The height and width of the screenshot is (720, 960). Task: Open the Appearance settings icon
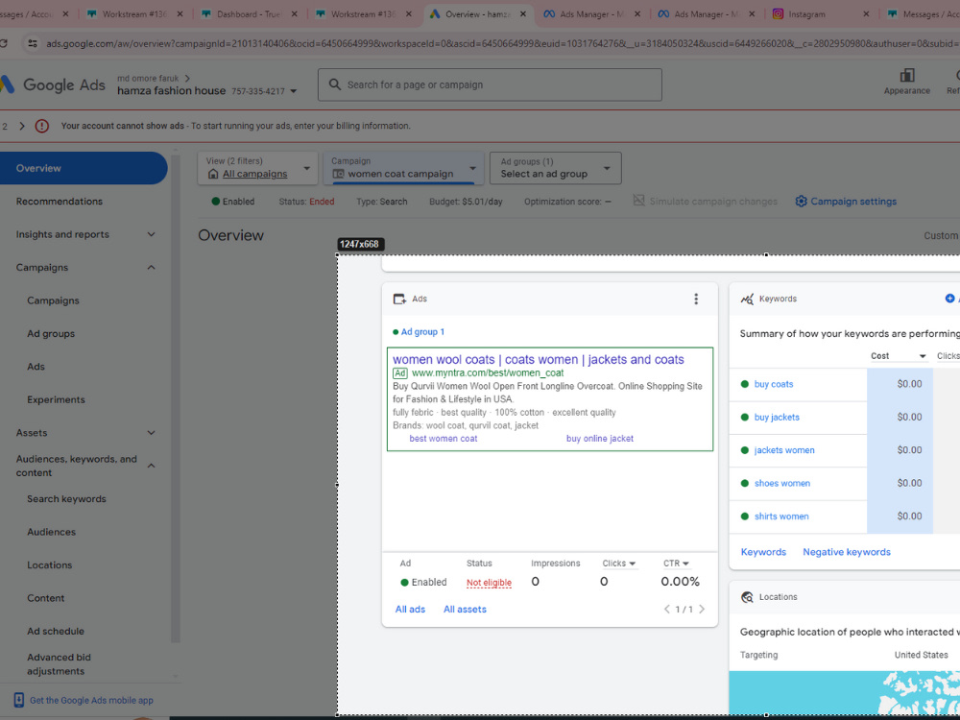coord(907,75)
